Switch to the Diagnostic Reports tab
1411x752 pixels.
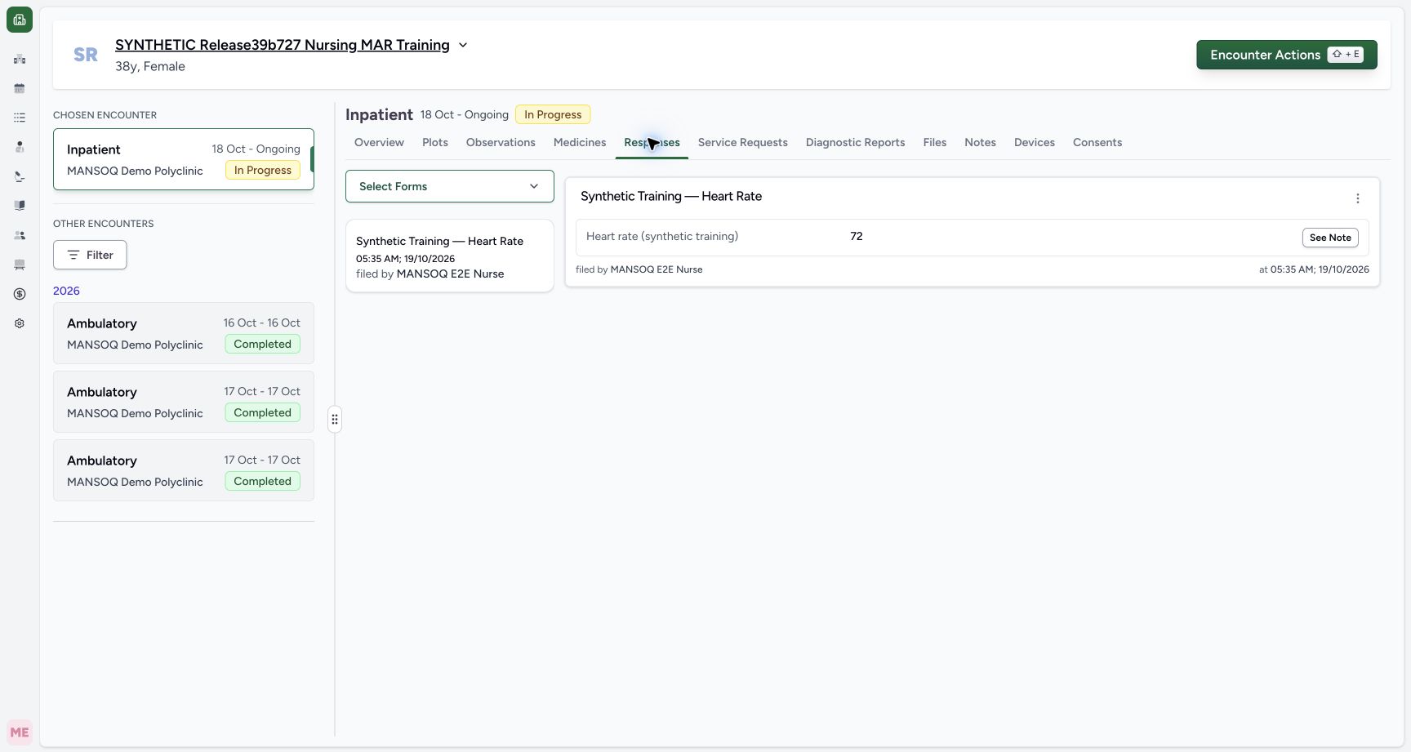[x=855, y=142]
